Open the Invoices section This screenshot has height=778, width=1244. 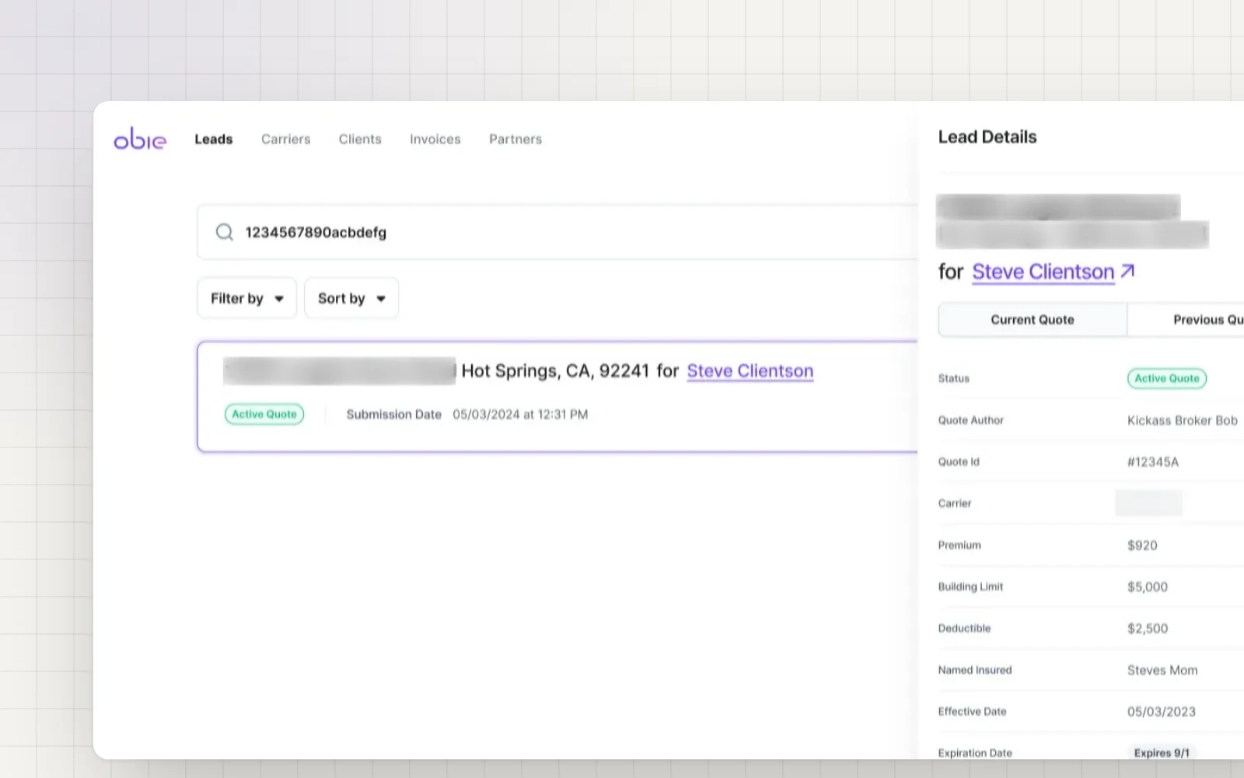435,139
